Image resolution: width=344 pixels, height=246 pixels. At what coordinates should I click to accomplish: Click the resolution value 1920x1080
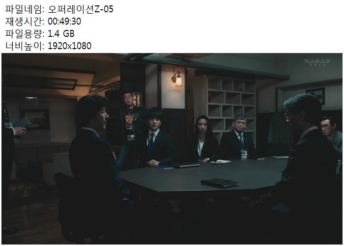(x=69, y=46)
